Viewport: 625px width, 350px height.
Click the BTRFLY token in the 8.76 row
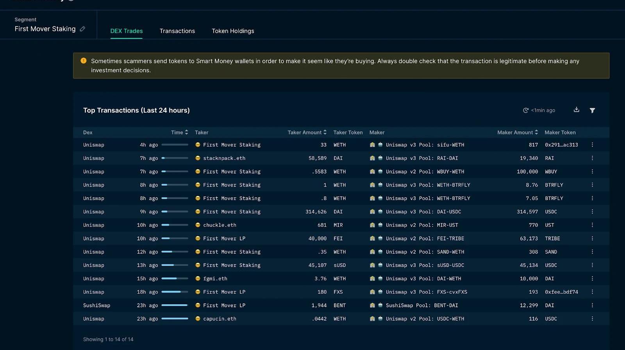pyautogui.click(x=554, y=185)
